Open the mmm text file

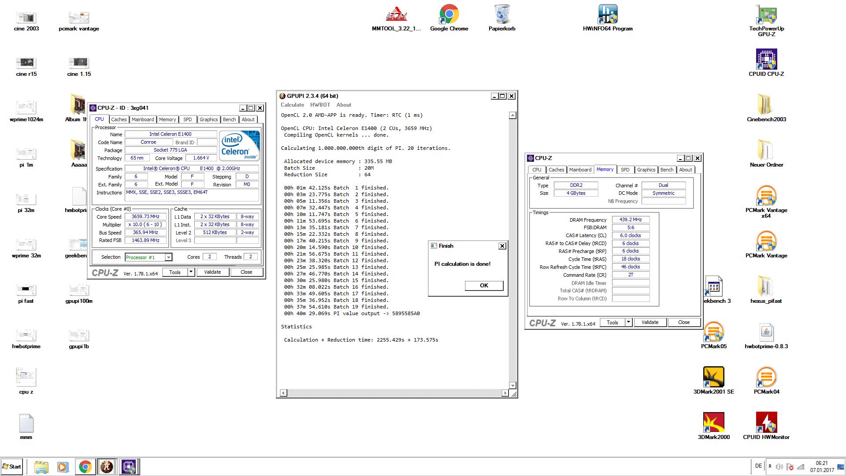click(x=26, y=427)
